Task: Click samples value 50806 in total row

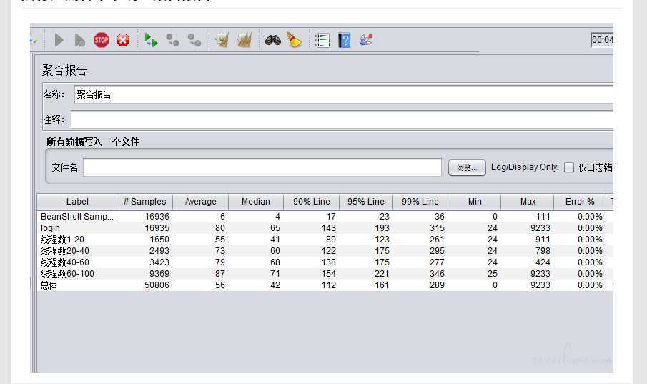Action: [157, 285]
